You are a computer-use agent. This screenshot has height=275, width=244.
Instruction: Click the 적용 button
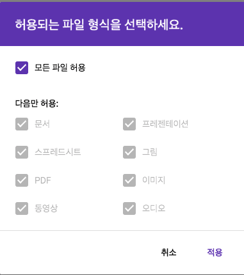pos(215,253)
